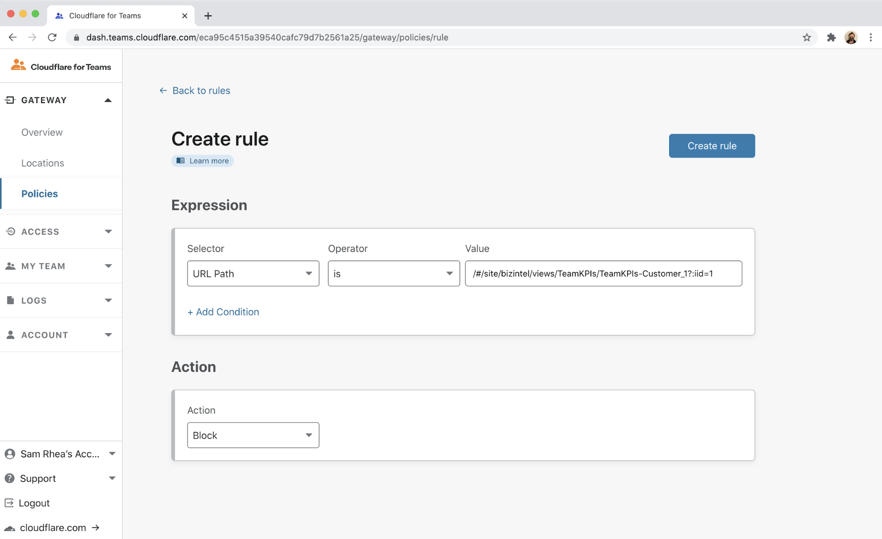Open the browser extensions puzzle icon
The image size is (882, 539).
(x=831, y=37)
